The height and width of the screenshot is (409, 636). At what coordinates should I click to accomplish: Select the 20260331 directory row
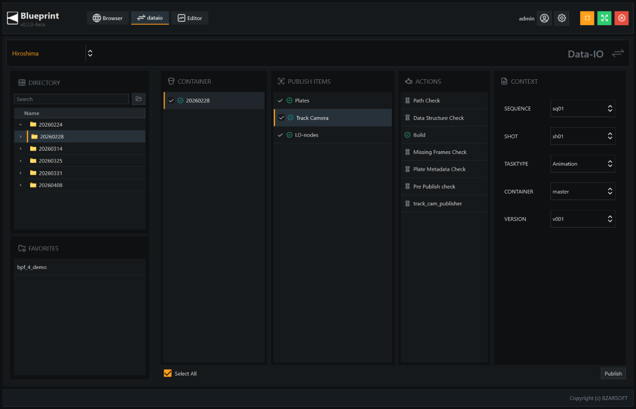pos(79,173)
